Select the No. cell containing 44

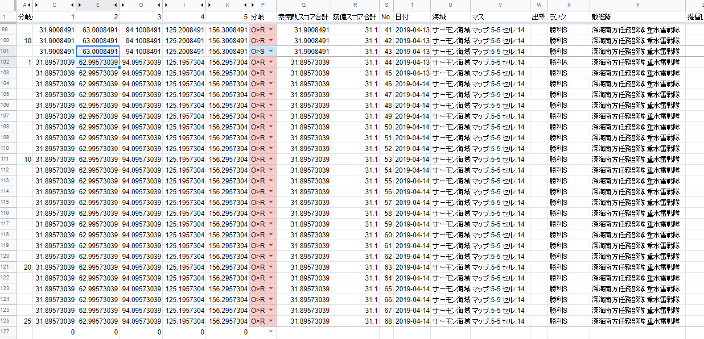click(x=386, y=62)
